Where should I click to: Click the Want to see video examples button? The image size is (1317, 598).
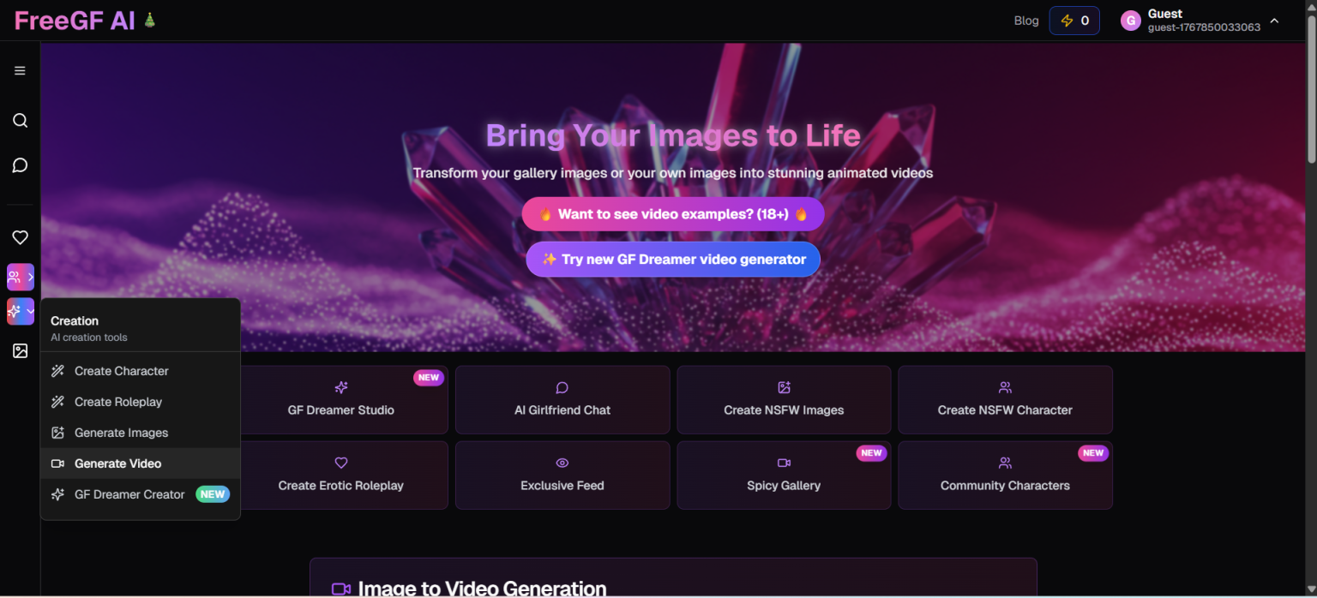point(673,213)
